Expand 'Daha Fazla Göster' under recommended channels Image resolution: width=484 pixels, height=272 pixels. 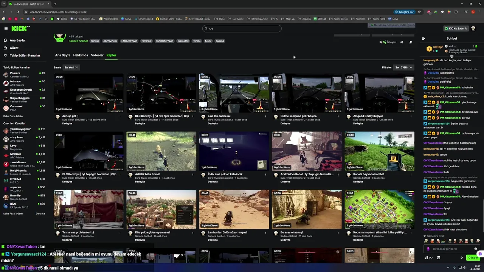13,213
